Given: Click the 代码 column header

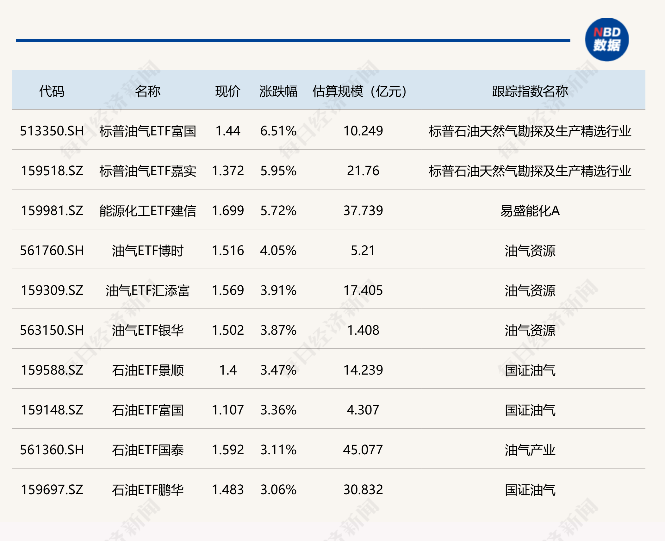Looking at the screenshot, I should click(x=52, y=91).
